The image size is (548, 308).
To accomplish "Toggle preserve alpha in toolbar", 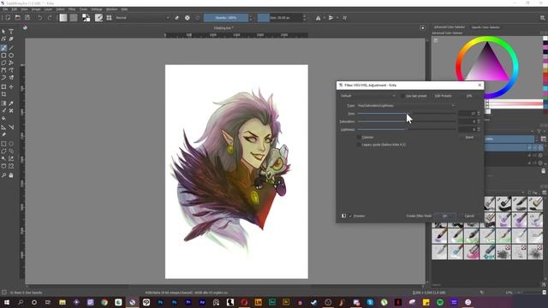I will pyautogui.click(x=188, y=18).
